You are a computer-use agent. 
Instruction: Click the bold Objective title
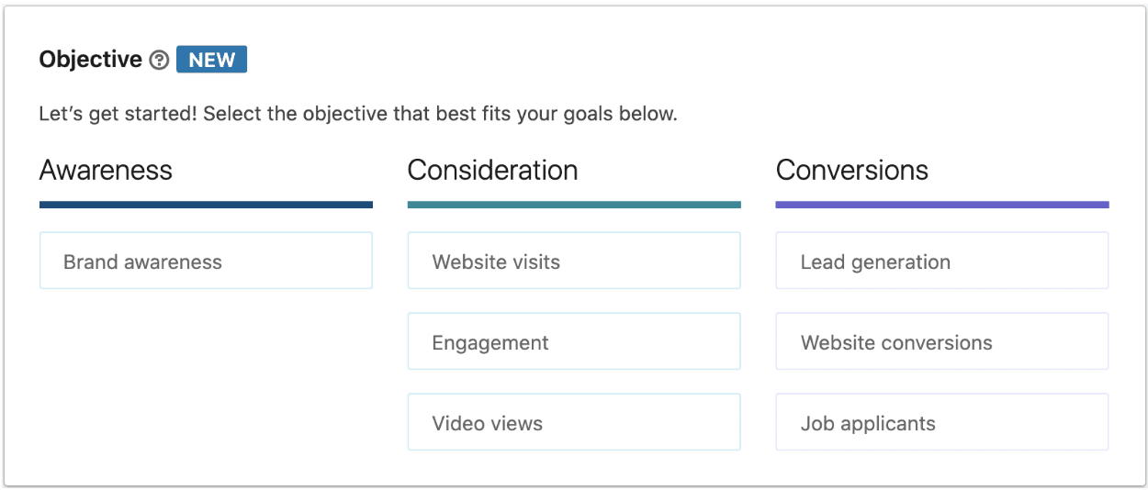coord(91,61)
